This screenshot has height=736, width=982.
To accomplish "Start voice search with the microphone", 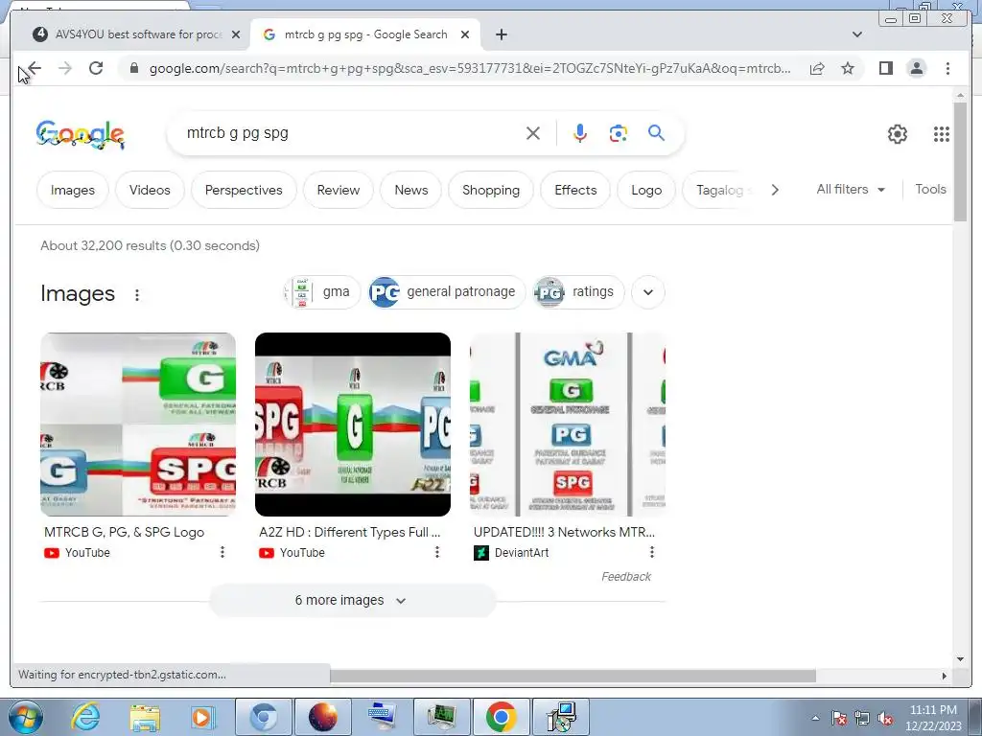I will click(x=580, y=133).
